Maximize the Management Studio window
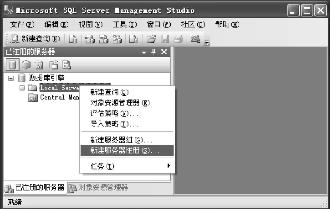This screenshot has width=330, height=209. pos(307,10)
